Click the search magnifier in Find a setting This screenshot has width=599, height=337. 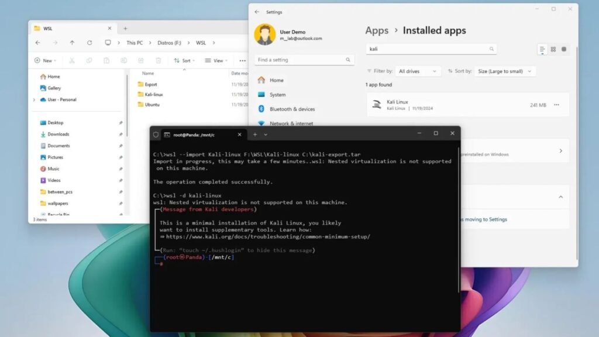point(348,60)
